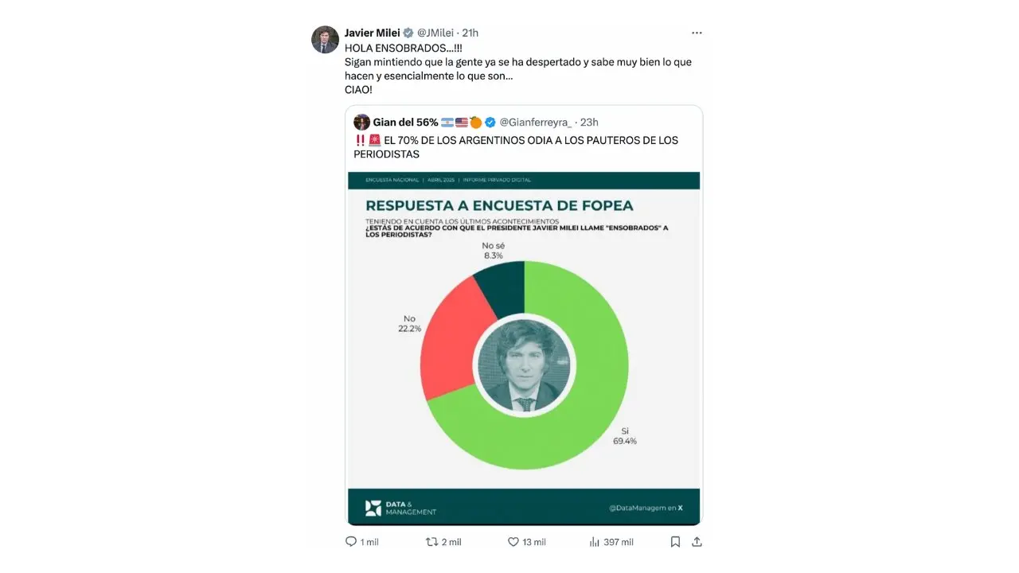Open post analytics via the bar chart icon
Image resolution: width=1019 pixels, height=573 pixels.
click(594, 541)
